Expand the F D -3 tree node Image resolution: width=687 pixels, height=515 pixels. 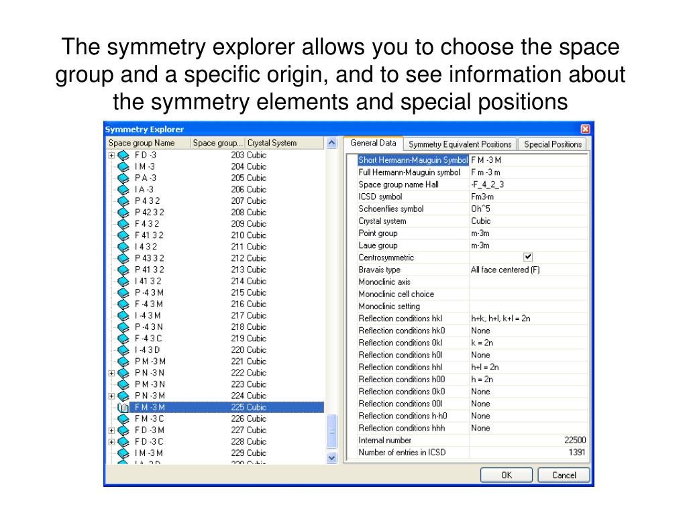112,156
